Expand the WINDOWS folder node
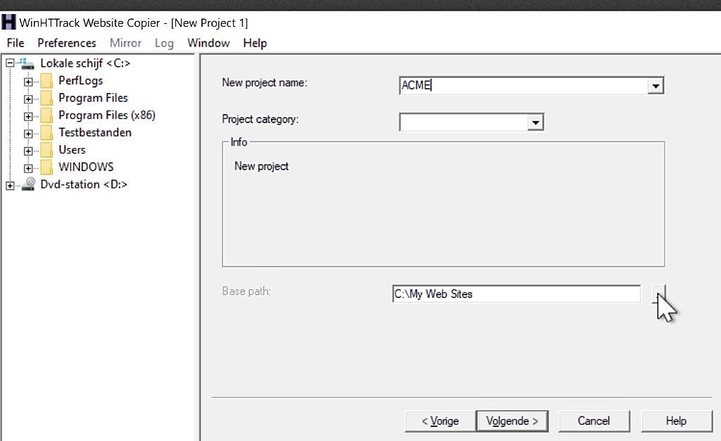 pyautogui.click(x=28, y=168)
